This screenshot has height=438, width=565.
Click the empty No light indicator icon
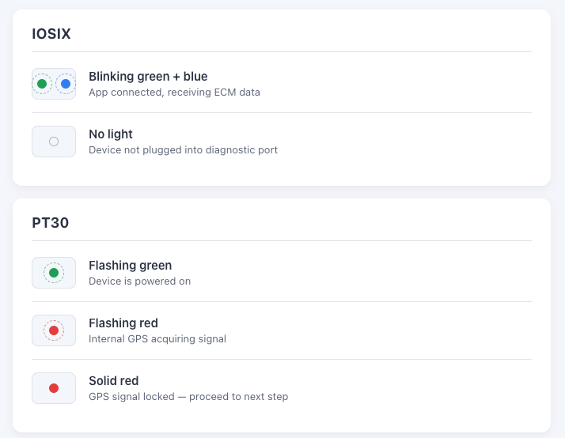(x=54, y=142)
